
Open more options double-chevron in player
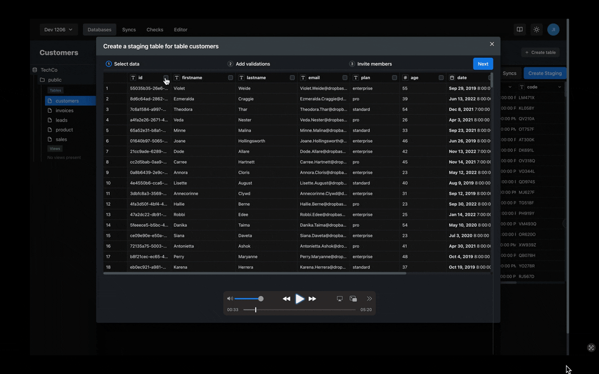coord(369,299)
